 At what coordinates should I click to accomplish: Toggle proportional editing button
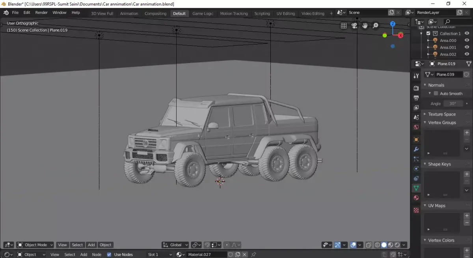pos(226,245)
